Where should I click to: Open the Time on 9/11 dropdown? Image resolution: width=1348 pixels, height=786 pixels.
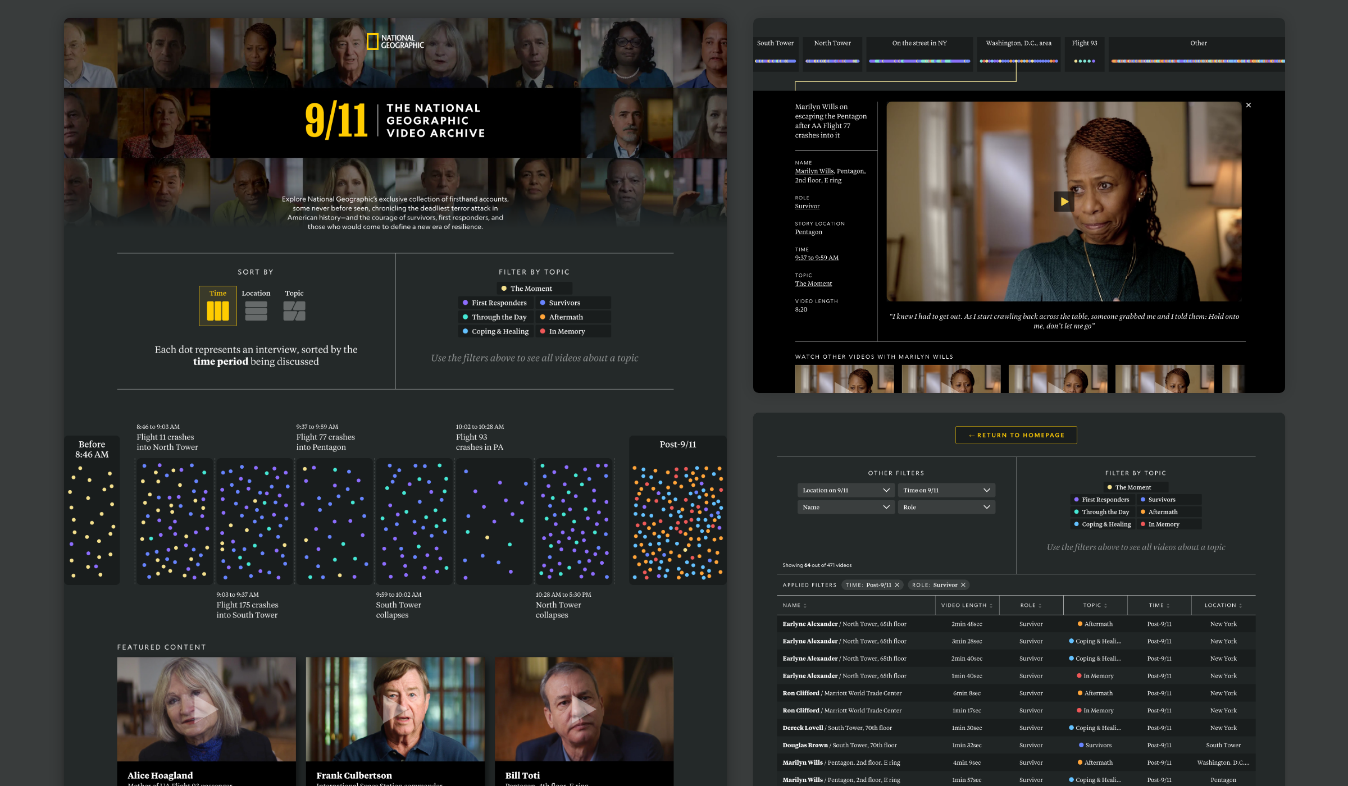point(946,490)
